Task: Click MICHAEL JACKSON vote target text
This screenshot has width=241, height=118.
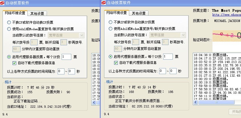Action: click(227, 21)
